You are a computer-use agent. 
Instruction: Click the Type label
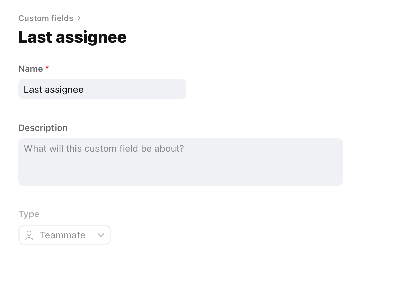[x=29, y=214]
